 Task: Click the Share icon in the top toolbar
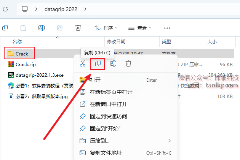(60, 28)
